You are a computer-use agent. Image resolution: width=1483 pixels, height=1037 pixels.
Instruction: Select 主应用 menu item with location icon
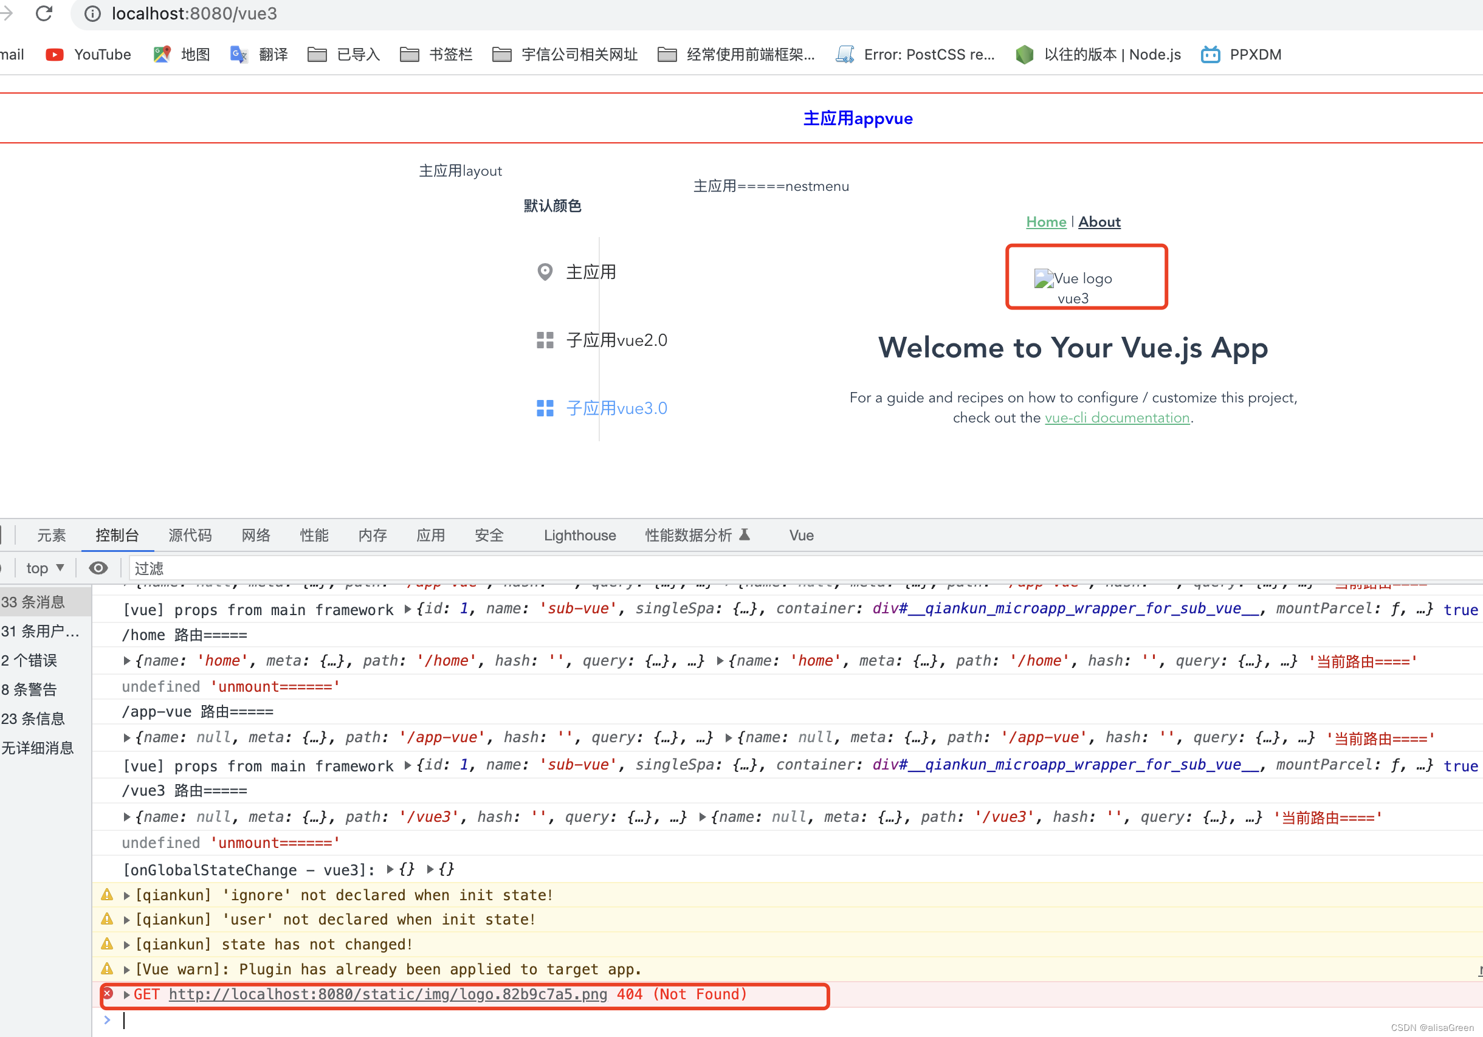click(576, 272)
